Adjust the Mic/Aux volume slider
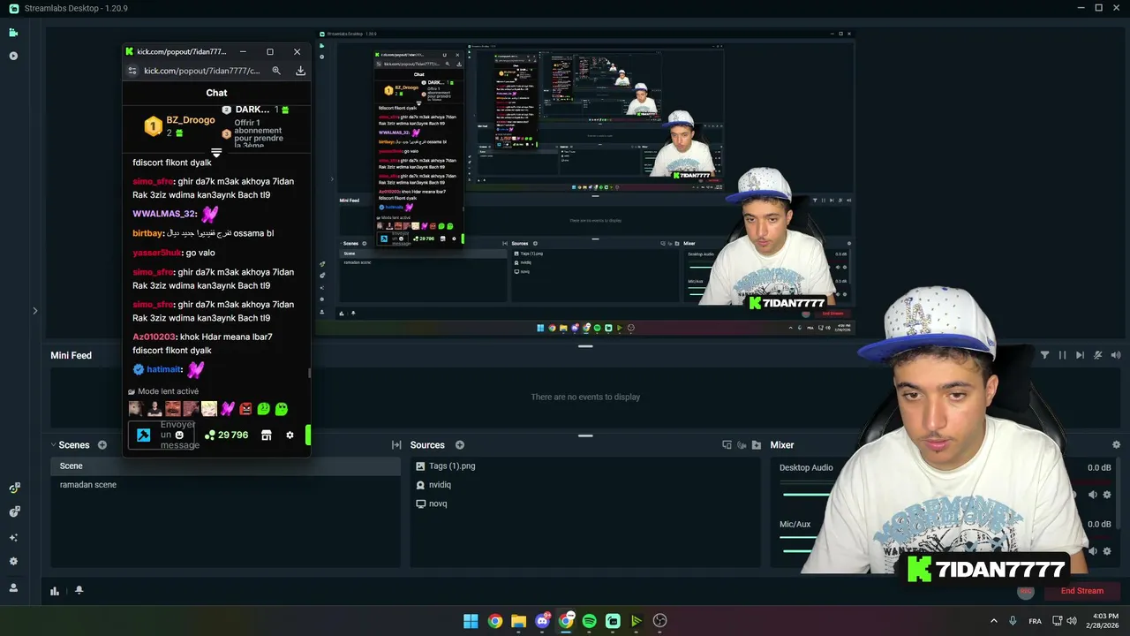 [799, 550]
